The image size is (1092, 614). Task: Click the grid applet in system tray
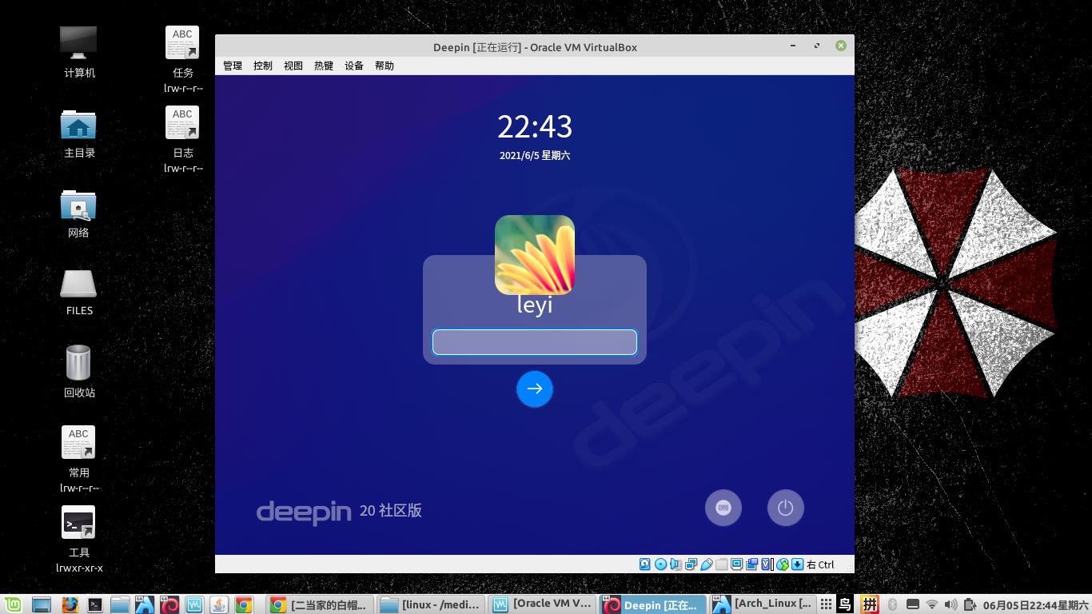tap(827, 604)
